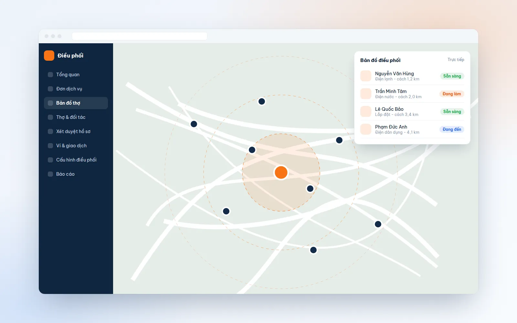The image size is (517, 323).
Task: Click the text Điện dân dụng - 4,1 km
Action: [x=397, y=132]
